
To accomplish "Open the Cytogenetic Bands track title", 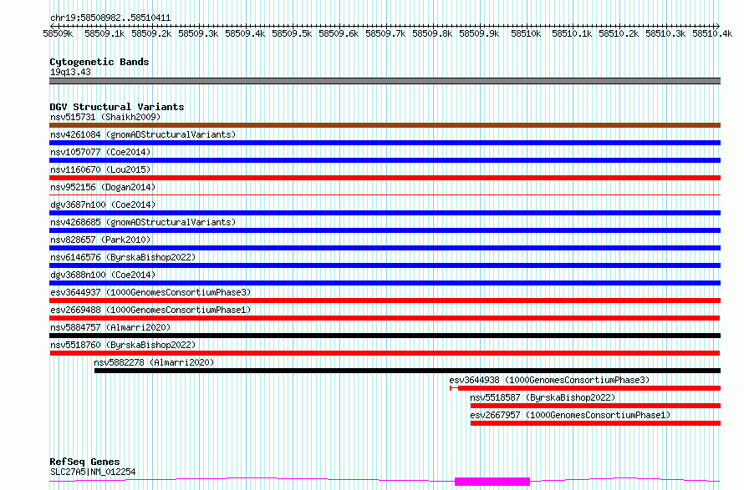I will (x=99, y=62).
